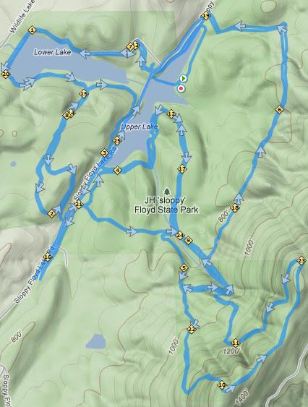
Task: Select mile marker 18 on the east trail
Action: tap(234, 208)
